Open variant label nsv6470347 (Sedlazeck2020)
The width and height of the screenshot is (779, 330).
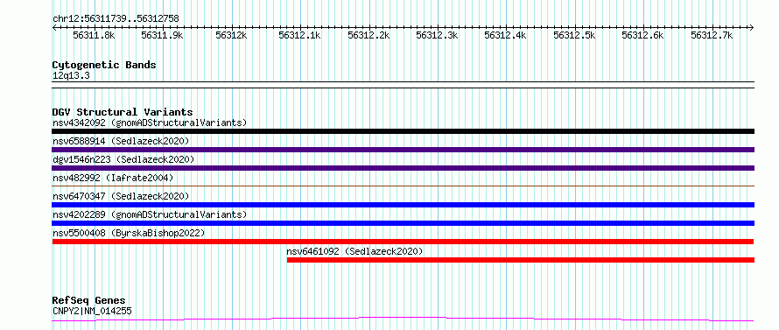[121, 196]
